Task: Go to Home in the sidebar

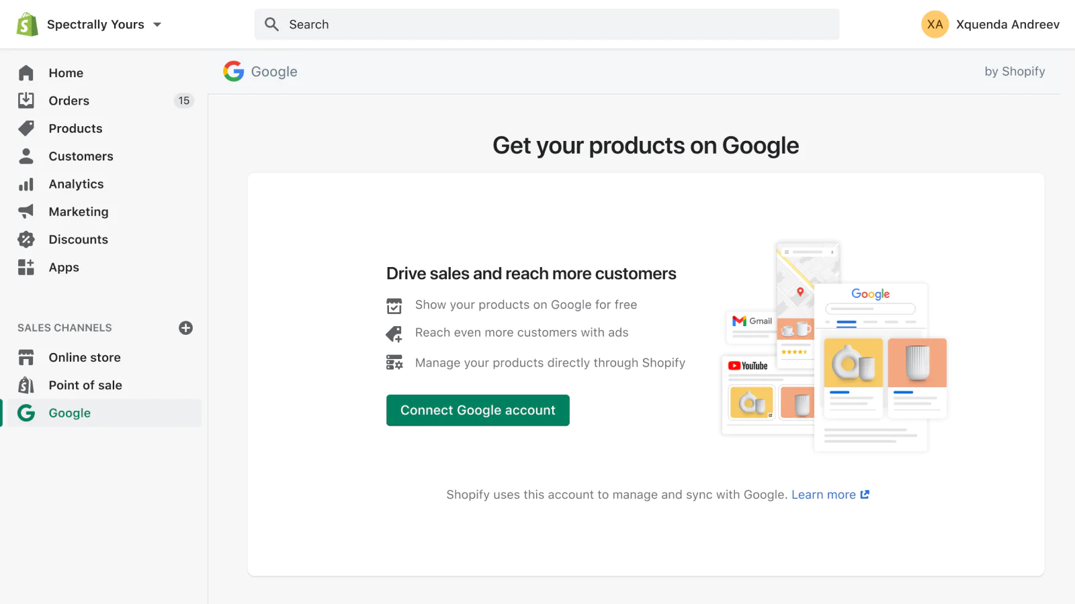Action: coord(66,72)
